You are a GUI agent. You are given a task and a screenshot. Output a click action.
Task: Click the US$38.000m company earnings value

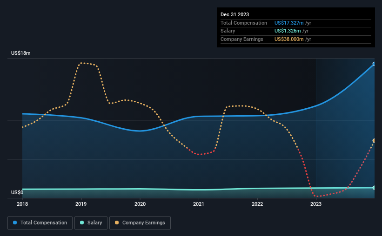pyautogui.click(x=289, y=39)
